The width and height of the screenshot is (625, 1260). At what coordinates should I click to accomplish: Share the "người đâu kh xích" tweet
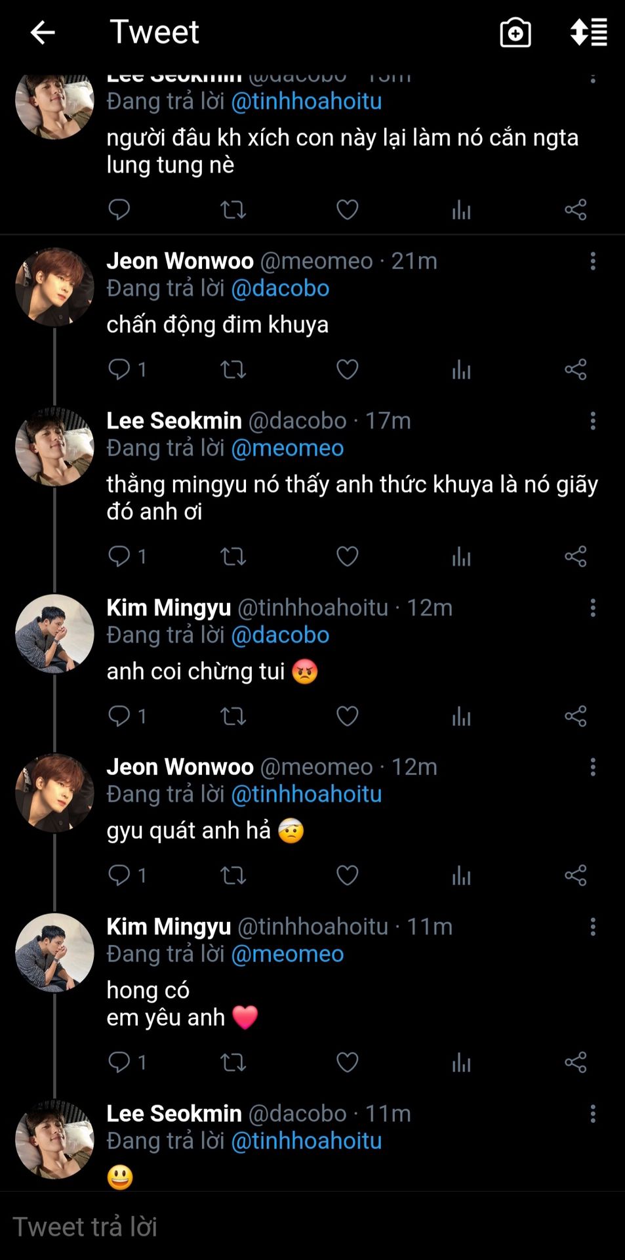(x=575, y=210)
